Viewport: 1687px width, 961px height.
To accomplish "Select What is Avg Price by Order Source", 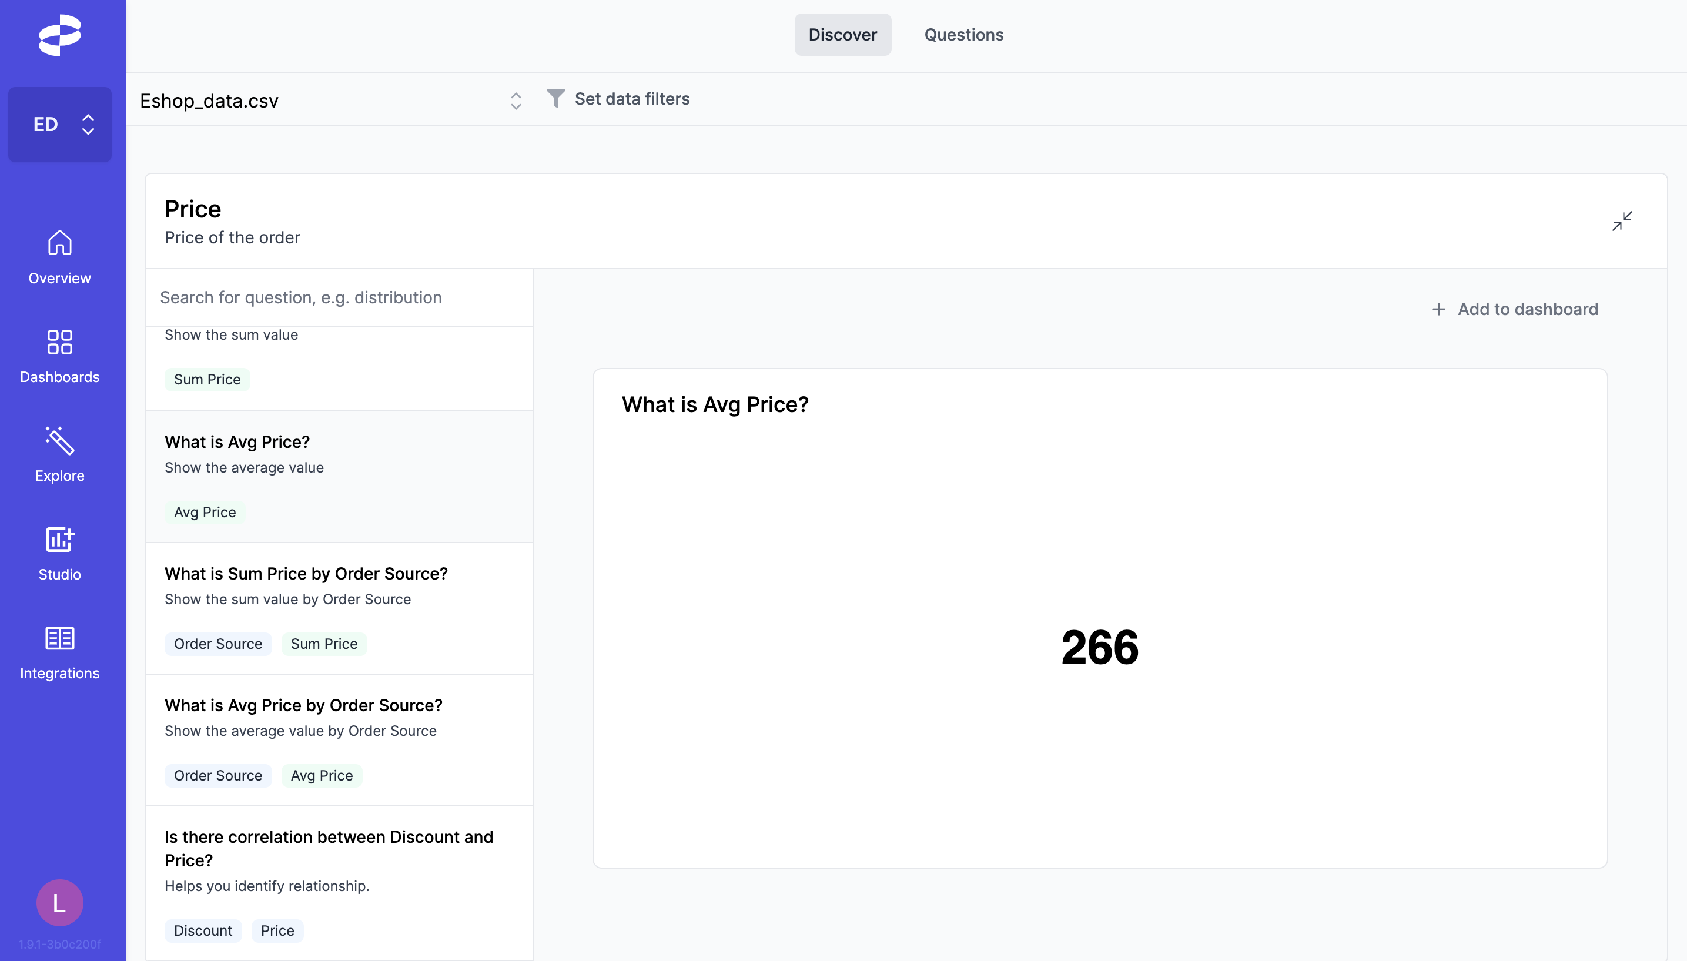I will (304, 705).
